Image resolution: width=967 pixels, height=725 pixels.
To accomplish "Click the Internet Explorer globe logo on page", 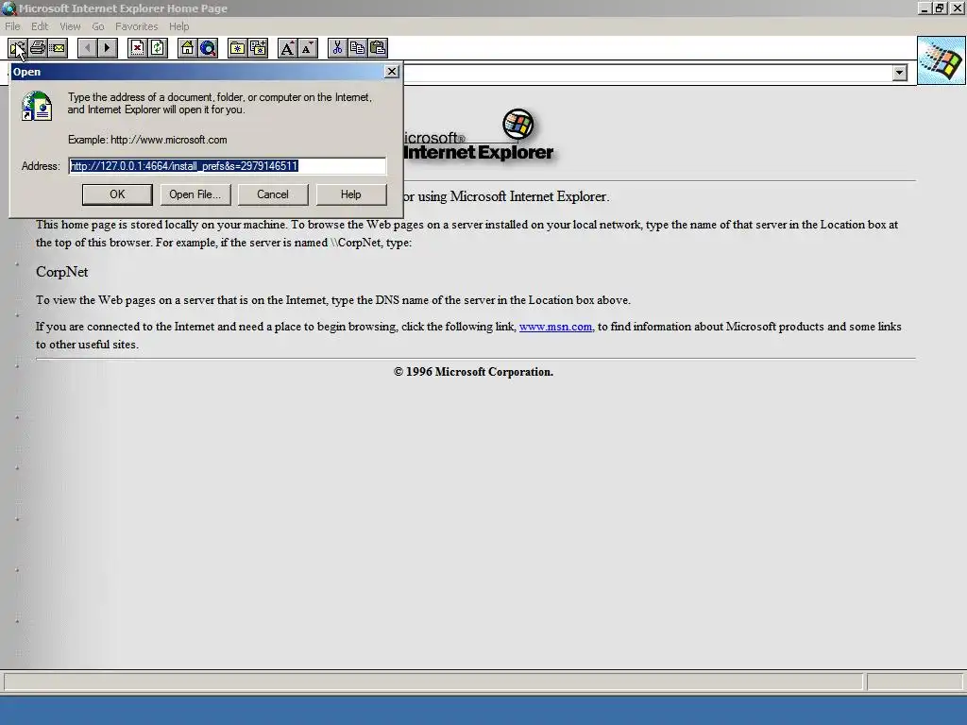I will pyautogui.click(x=518, y=124).
